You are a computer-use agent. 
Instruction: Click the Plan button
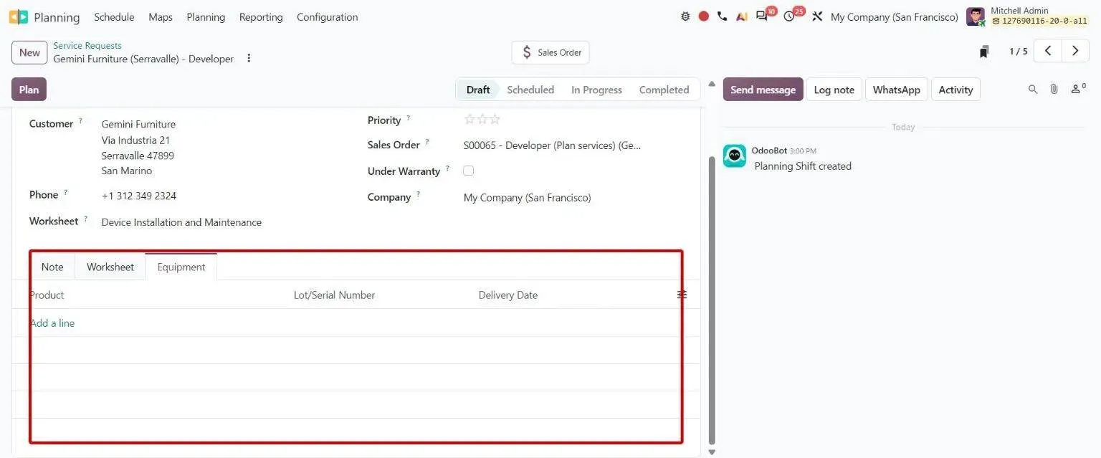point(29,90)
